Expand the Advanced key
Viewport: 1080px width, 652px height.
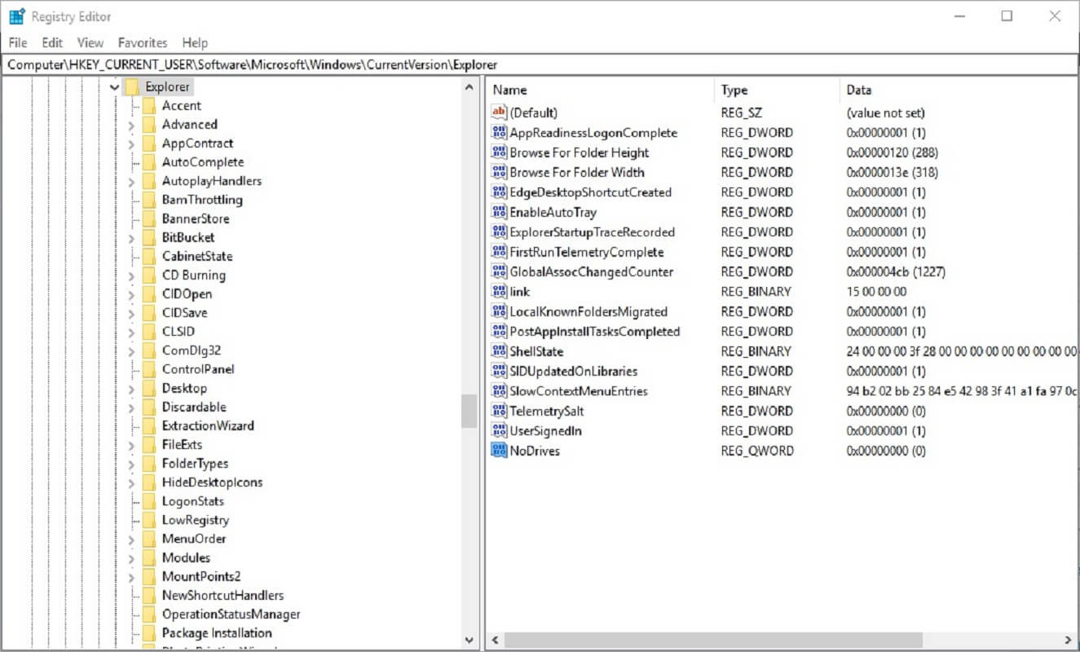point(131,125)
